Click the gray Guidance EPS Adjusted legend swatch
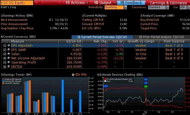Viewport: 190px width, 115px height. [x=3, y=79]
